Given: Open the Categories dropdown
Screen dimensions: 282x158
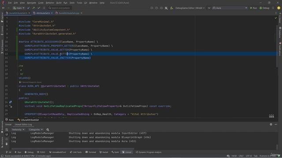Looking at the screenshot, I should (x=36, y=129).
